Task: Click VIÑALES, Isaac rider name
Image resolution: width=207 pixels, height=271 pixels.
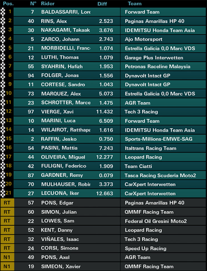Action: coord(60,239)
